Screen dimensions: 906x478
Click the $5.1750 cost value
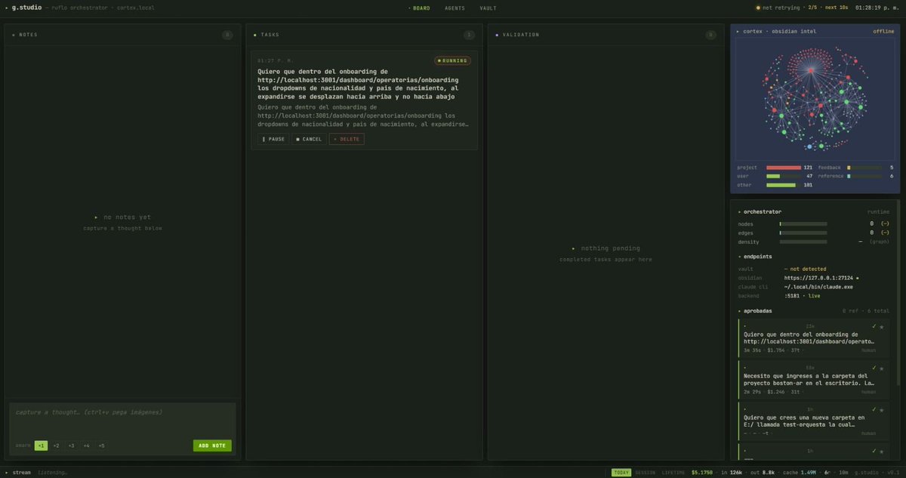tap(702, 473)
